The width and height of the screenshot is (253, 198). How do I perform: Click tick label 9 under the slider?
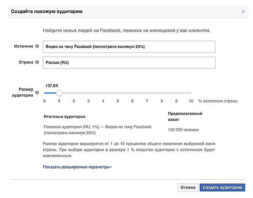pyautogui.click(x=176, y=101)
